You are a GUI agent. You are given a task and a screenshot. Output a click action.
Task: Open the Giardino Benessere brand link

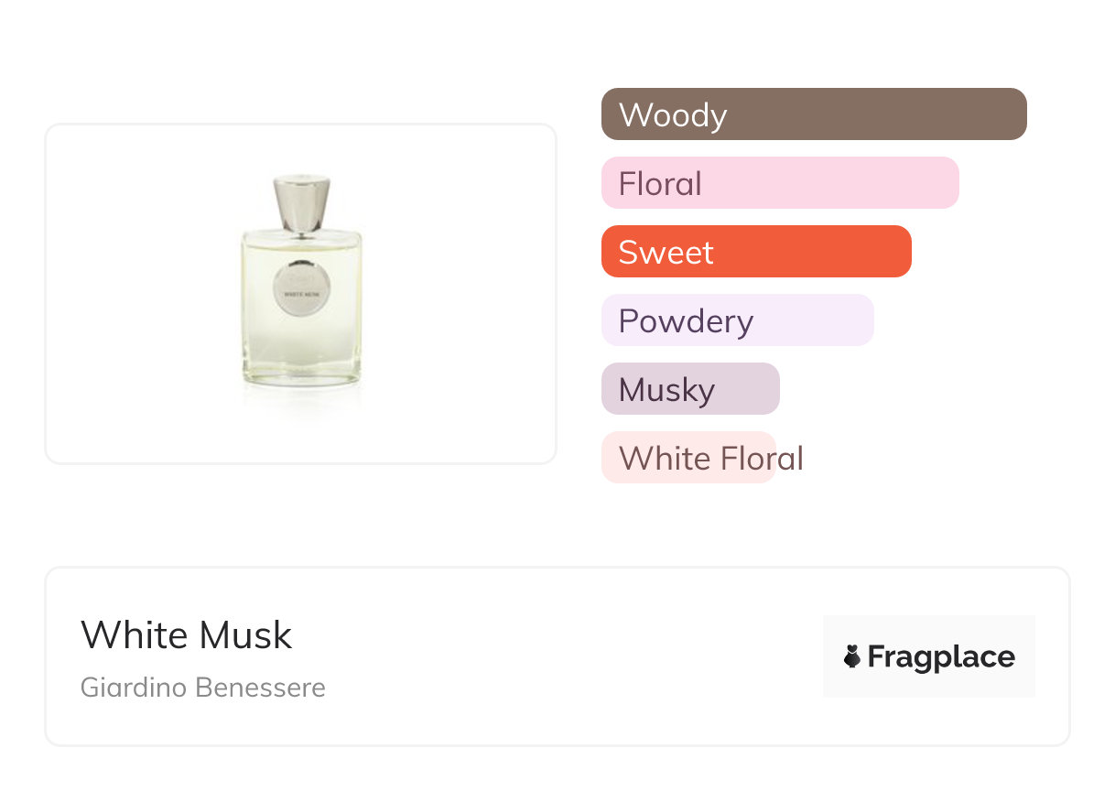[203, 688]
